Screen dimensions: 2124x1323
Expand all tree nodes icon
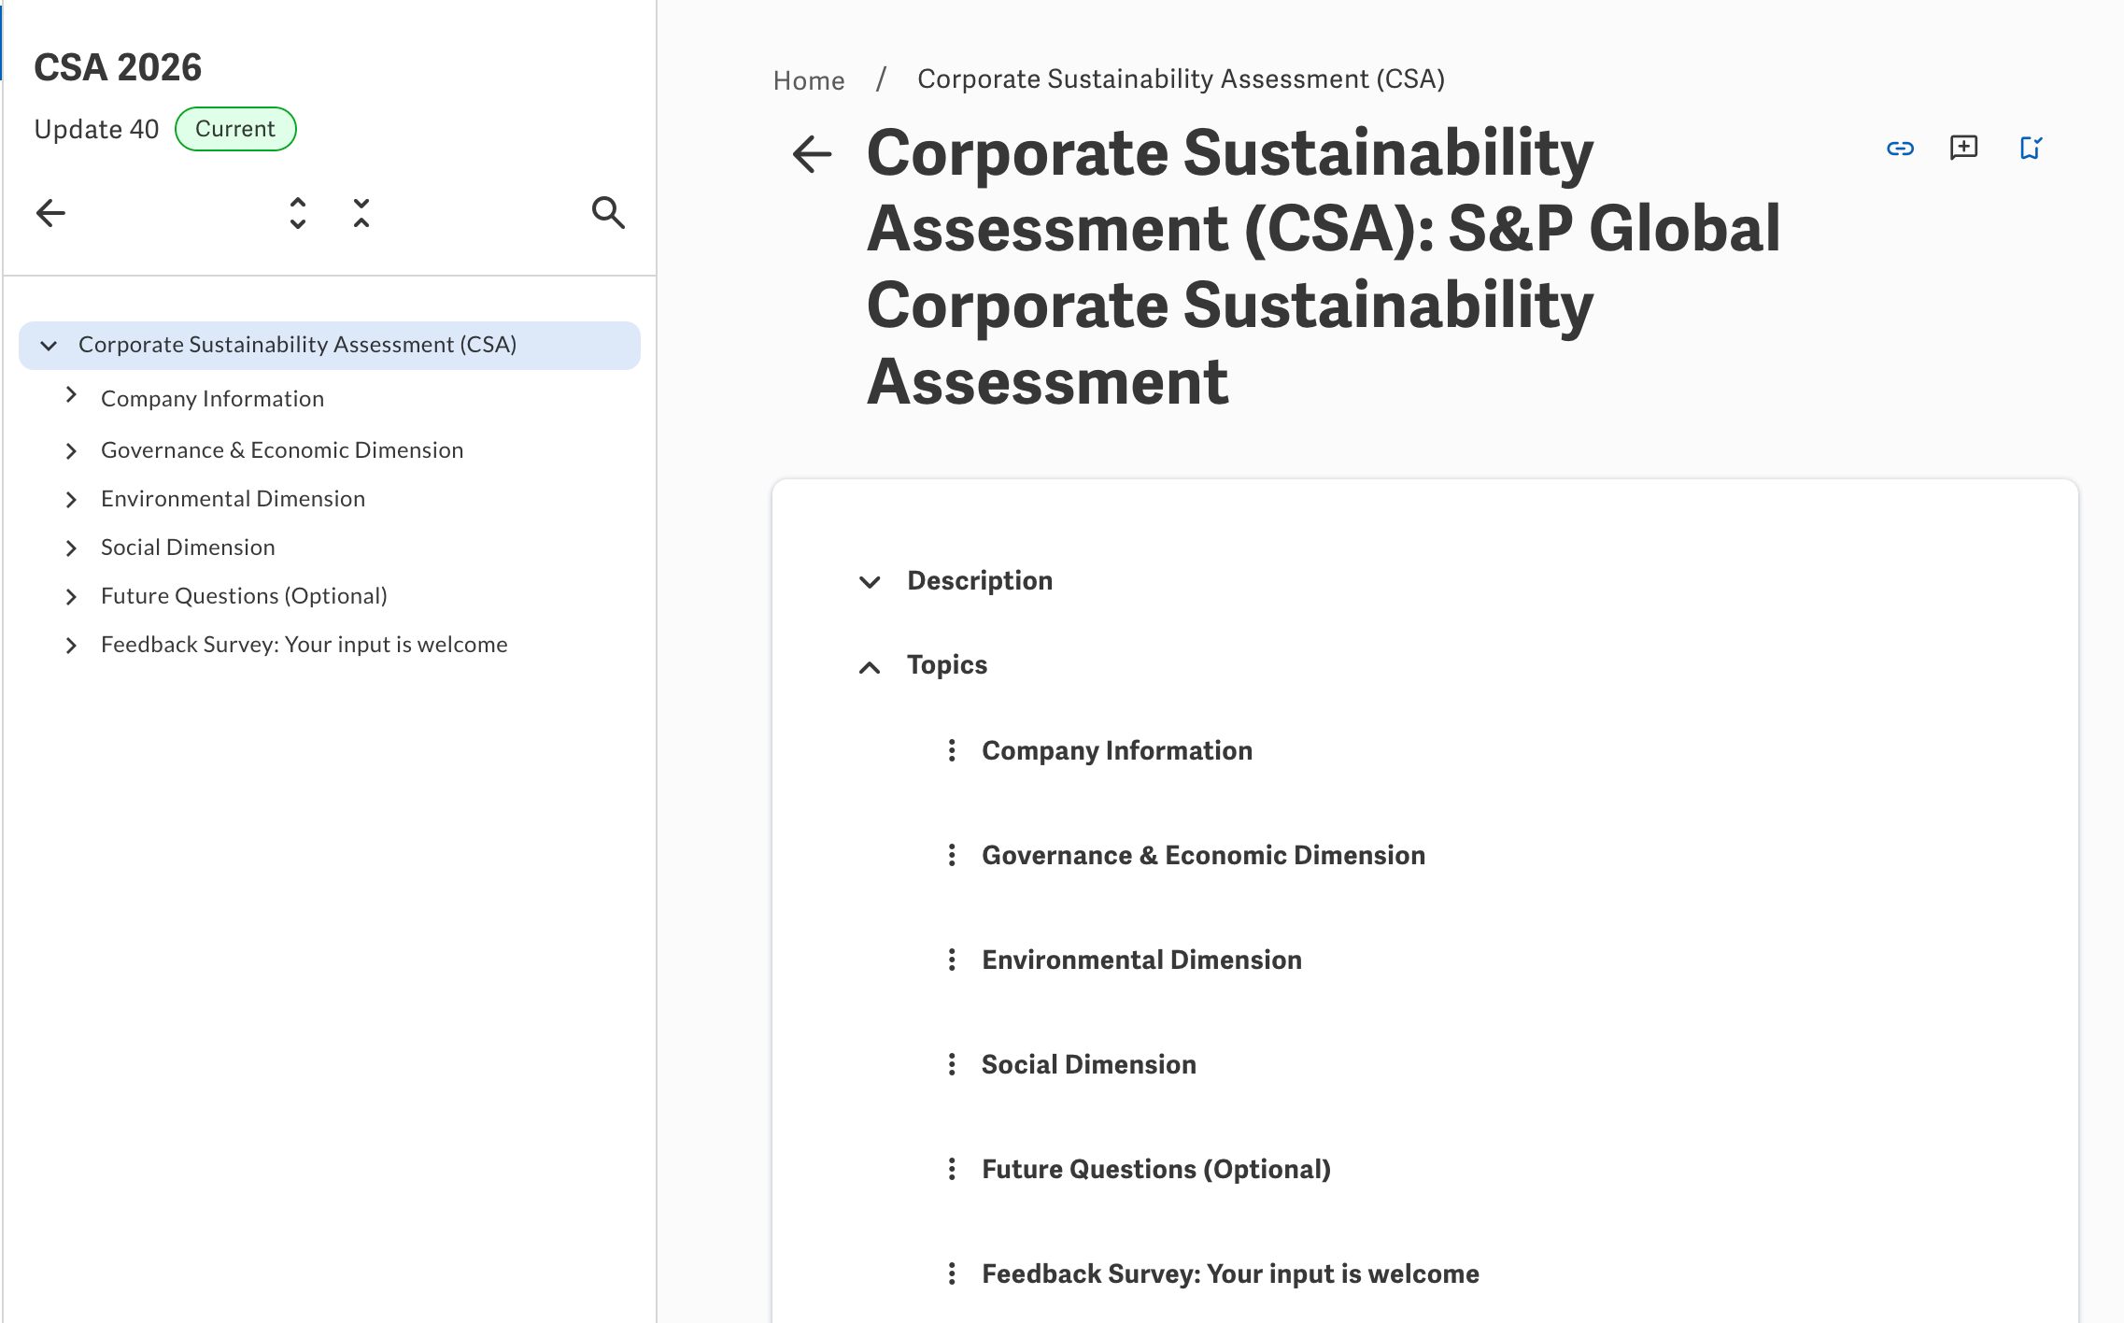click(x=298, y=213)
